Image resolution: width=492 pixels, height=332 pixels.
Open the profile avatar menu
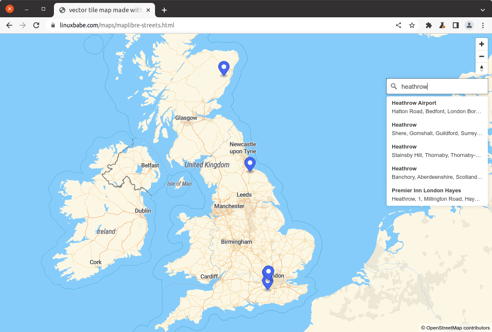click(469, 25)
